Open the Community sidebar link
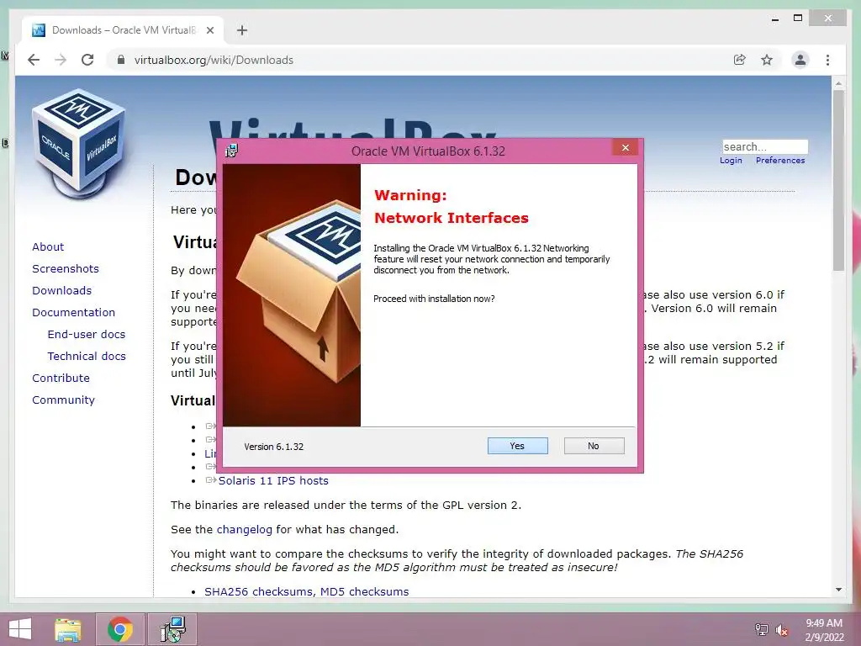Image resolution: width=861 pixels, height=646 pixels. [x=63, y=400]
